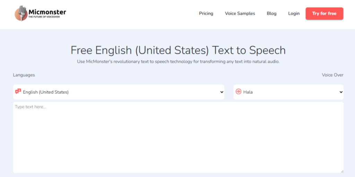
Task: Click the textarea resize handle corner
Action: 342,171
